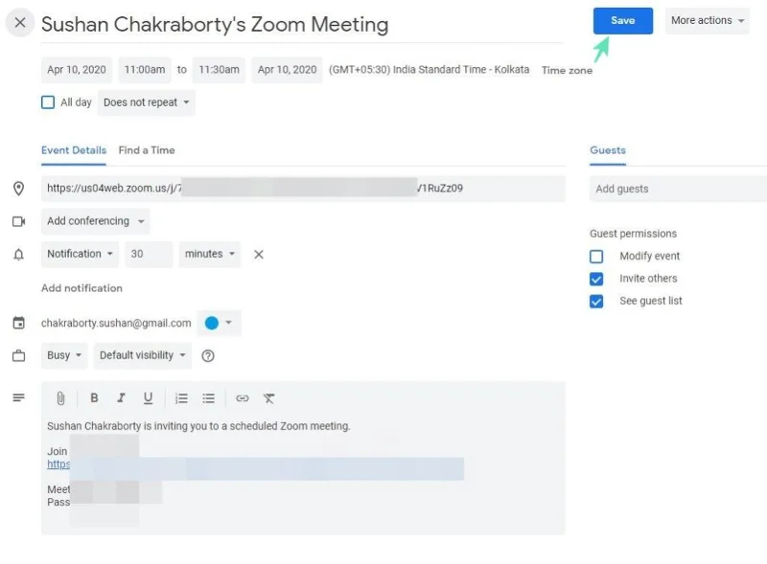This screenshot has width=767, height=564.
Task: Toggle bold formatting in description
Action: coord(94,398)
